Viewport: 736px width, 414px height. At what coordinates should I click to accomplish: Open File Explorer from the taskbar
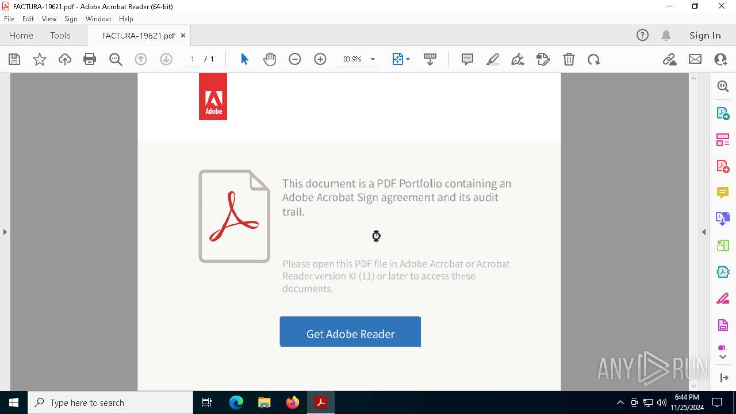point(264,402)
